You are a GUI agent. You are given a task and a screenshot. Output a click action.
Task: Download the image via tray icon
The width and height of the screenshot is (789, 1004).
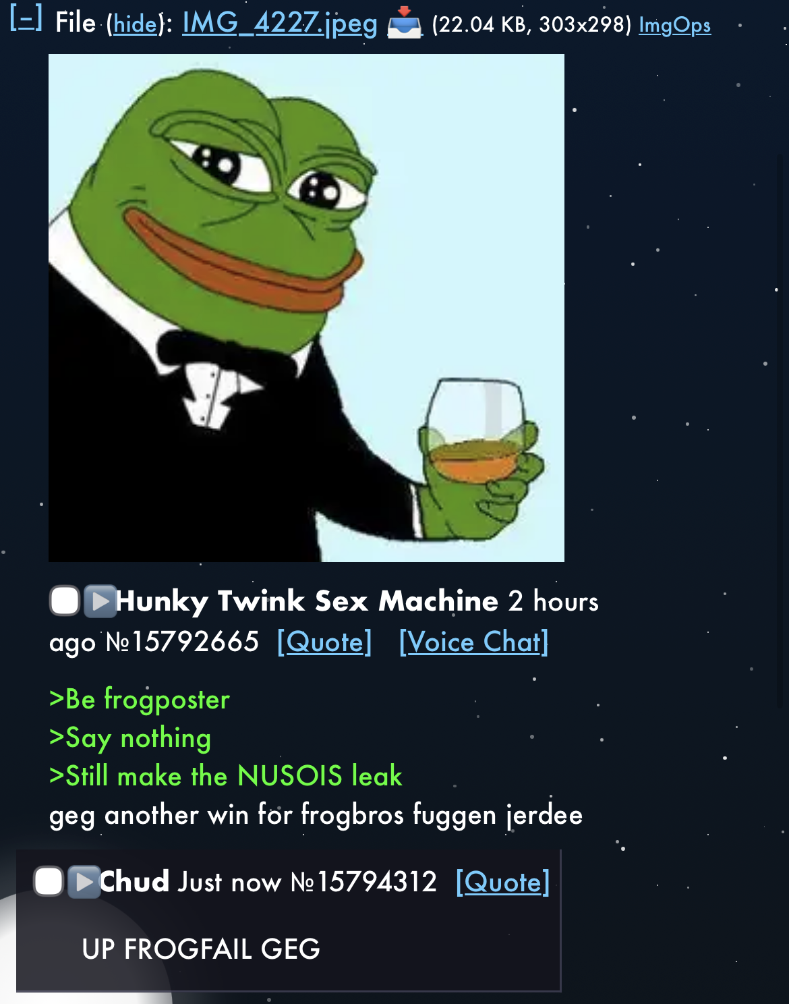[x=404, y=24]
